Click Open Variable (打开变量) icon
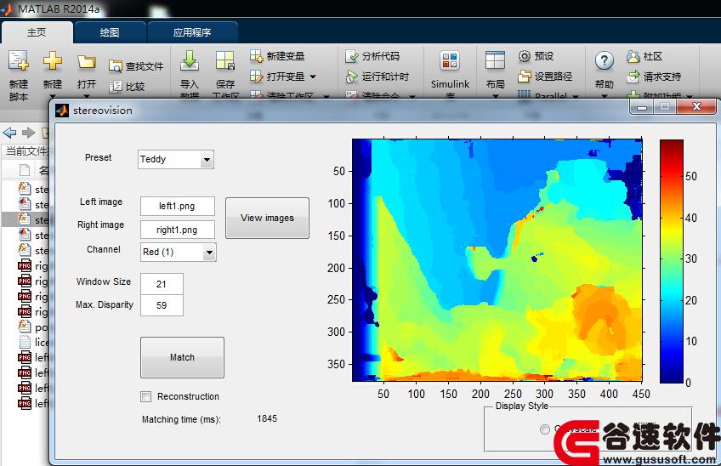Screen dimensions: 721x466 256,77
